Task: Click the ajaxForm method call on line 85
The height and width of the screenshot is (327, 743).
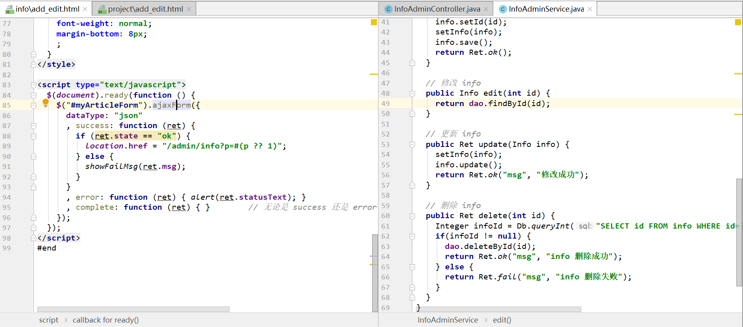Action: (x=172, y=105)
